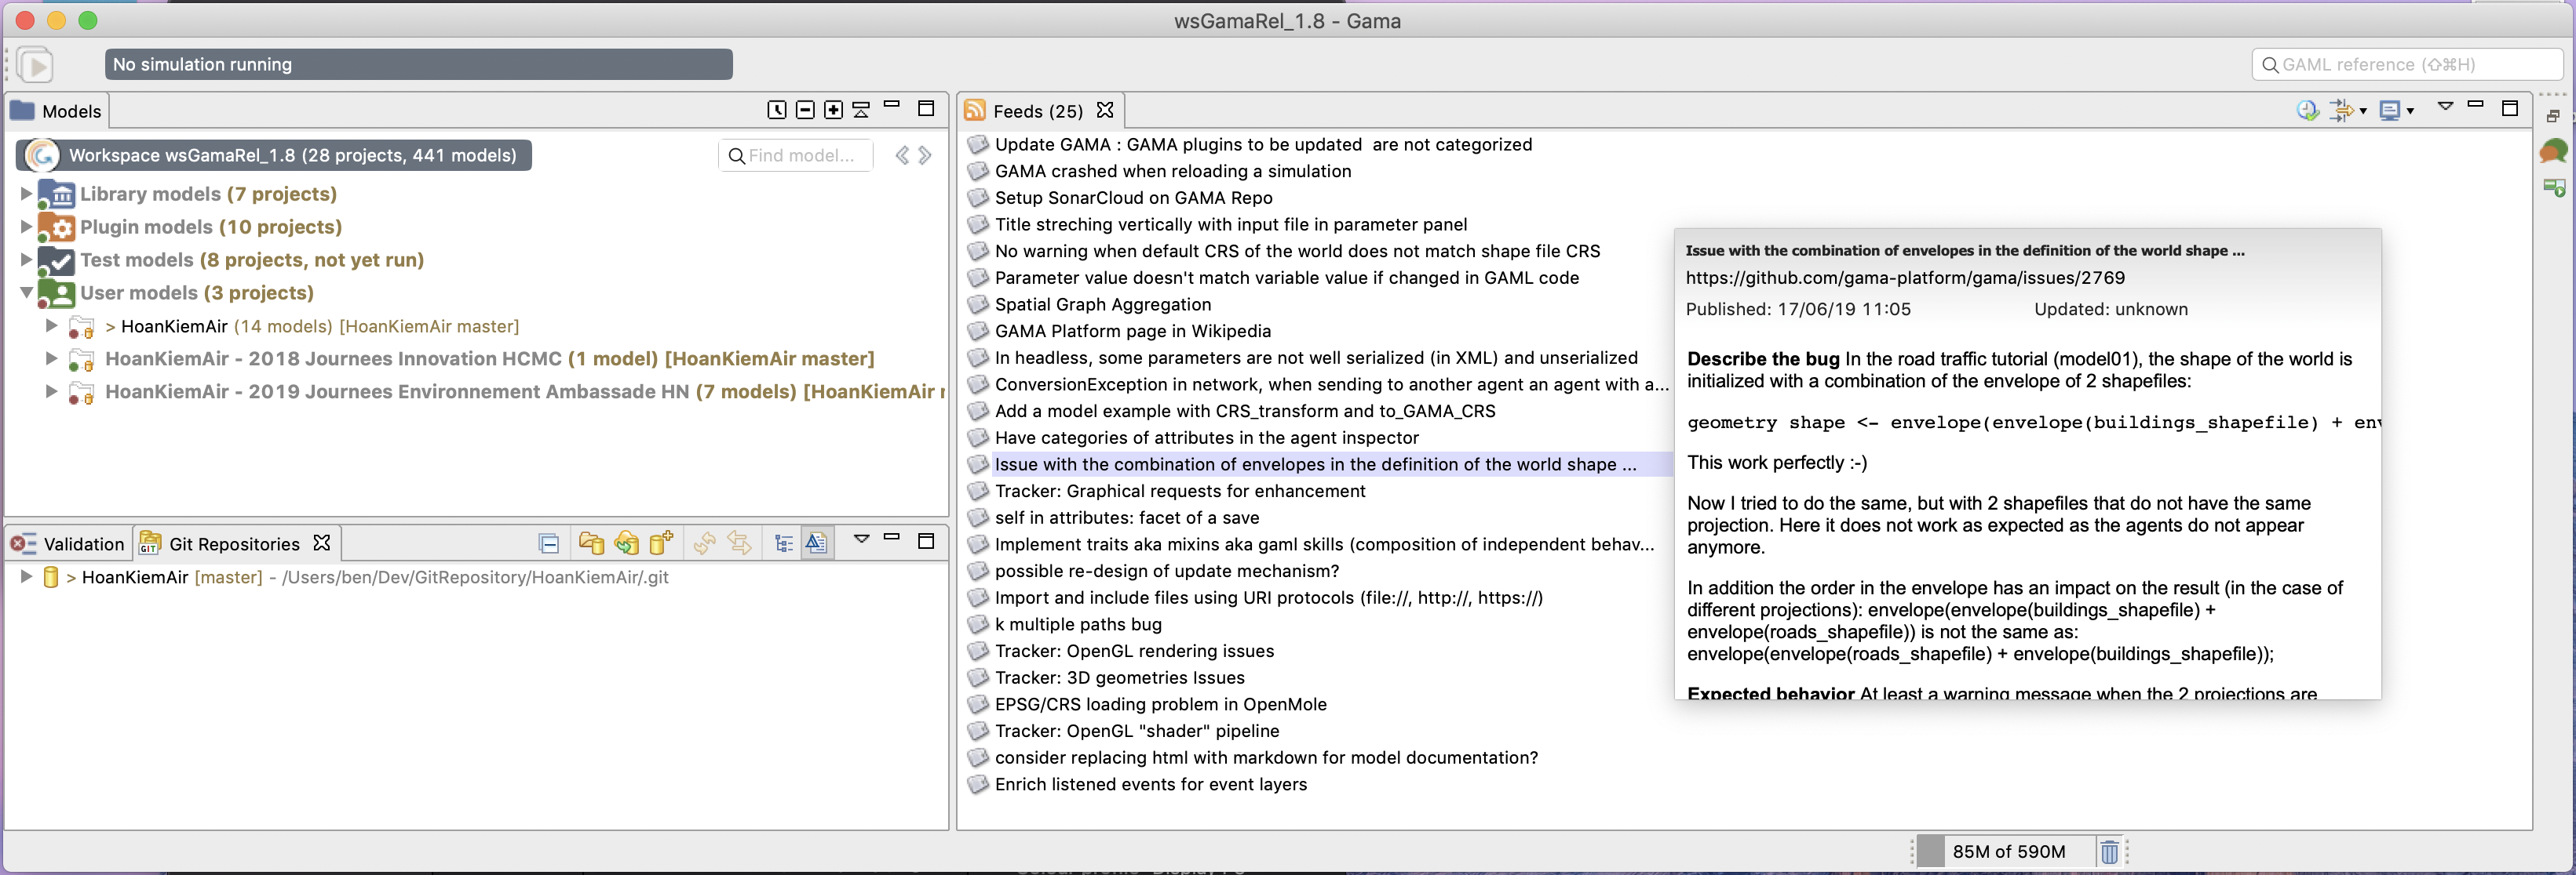Click the Find model search field

pyautogui.click(x=796, y=154)
